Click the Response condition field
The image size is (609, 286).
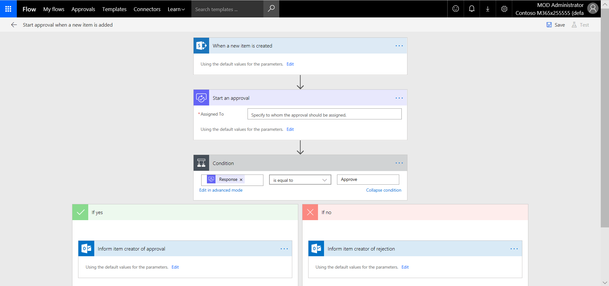tap(232, 180)
